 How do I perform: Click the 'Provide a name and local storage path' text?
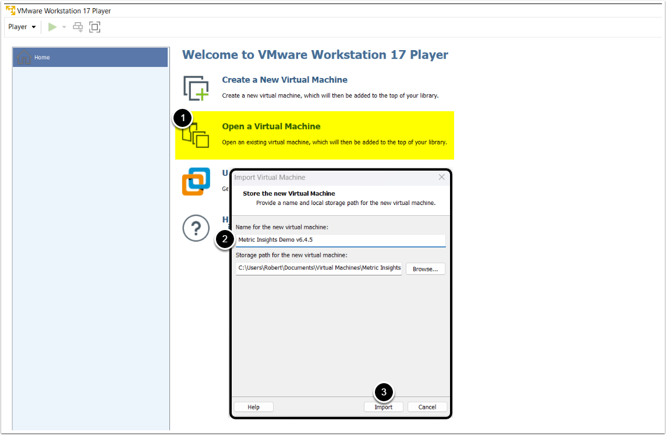click(x=346, y=203)
